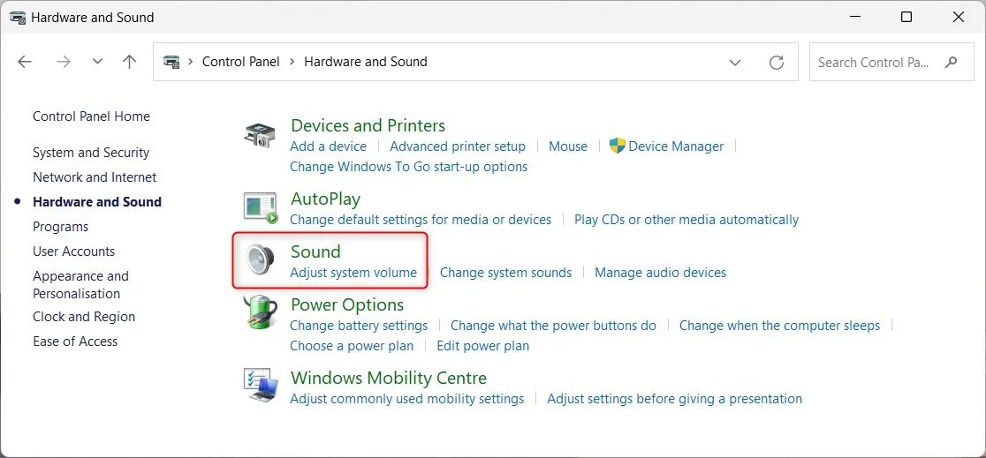
Task: Go up one level with up arrow
Action: coord(130,62)
